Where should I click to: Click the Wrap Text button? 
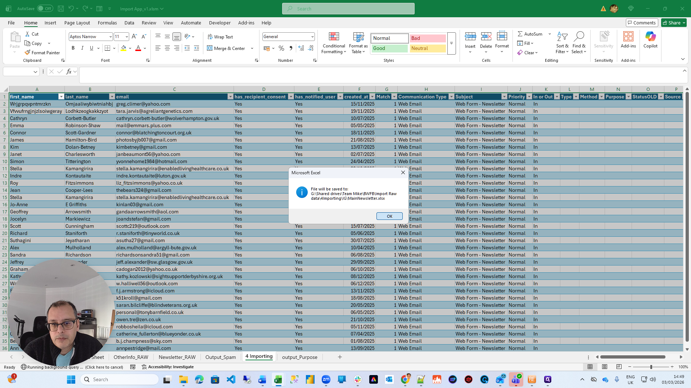tap(220, 37)
